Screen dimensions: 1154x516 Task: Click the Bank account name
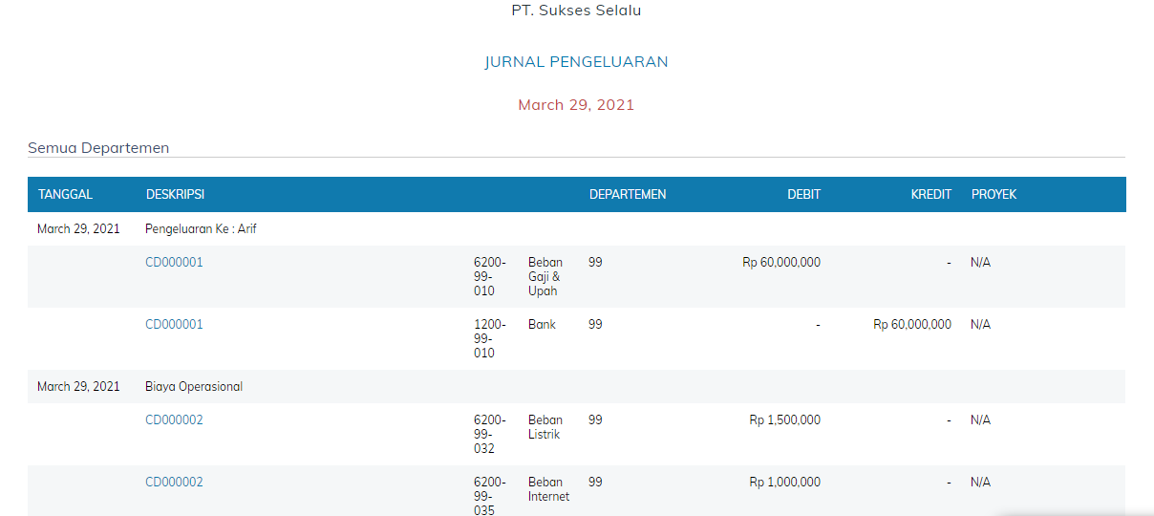(542, 325)
